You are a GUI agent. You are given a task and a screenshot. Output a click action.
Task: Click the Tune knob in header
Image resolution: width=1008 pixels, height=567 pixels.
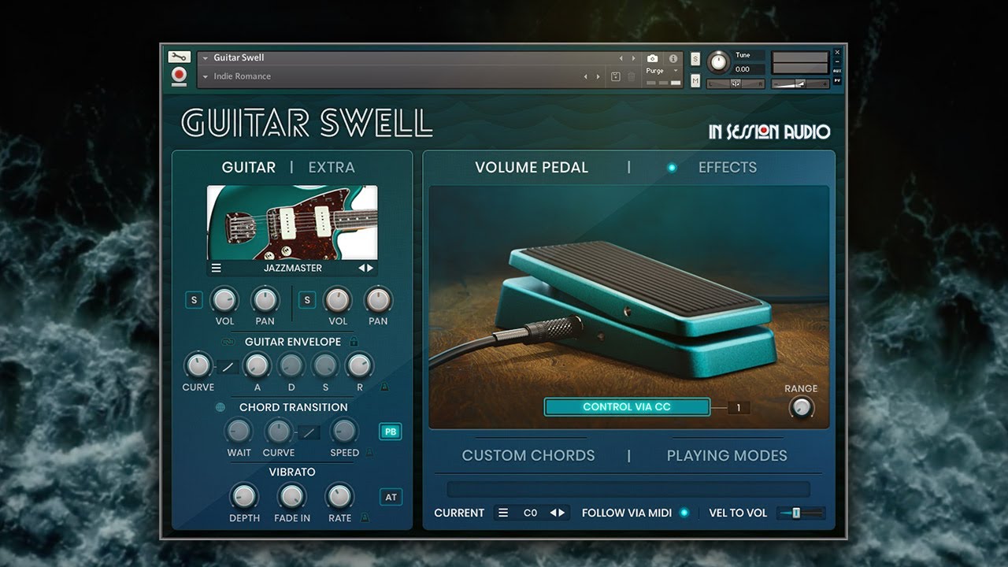point(718,62)
